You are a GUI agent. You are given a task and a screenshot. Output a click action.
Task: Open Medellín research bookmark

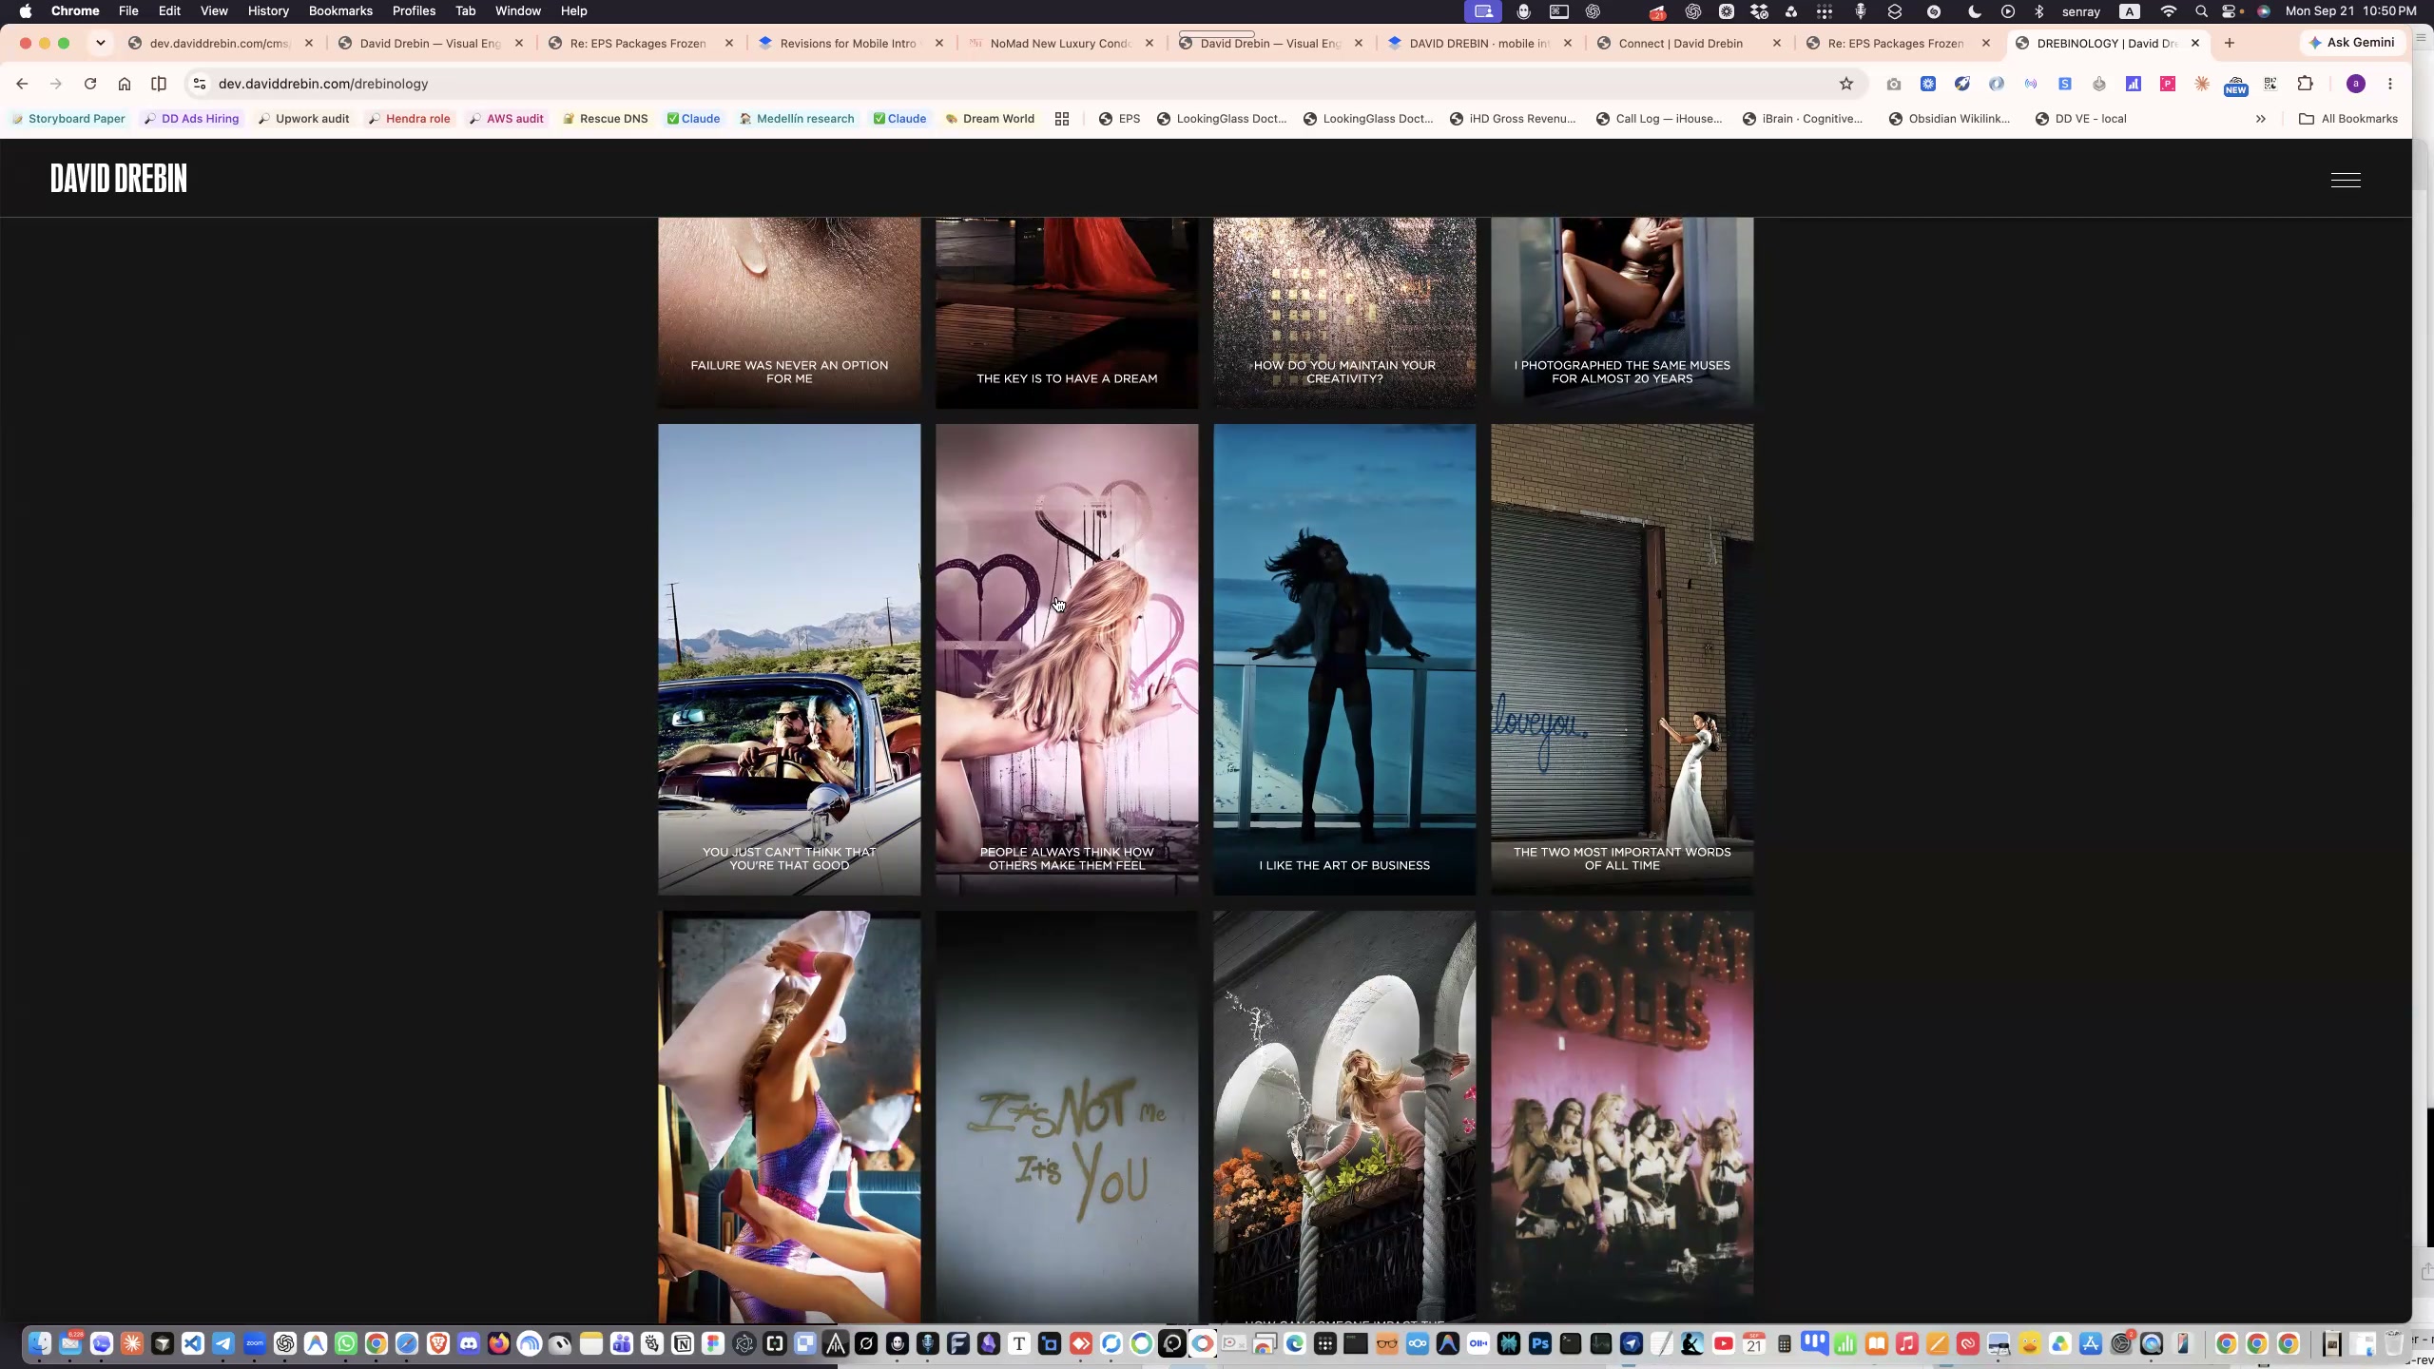797,119
